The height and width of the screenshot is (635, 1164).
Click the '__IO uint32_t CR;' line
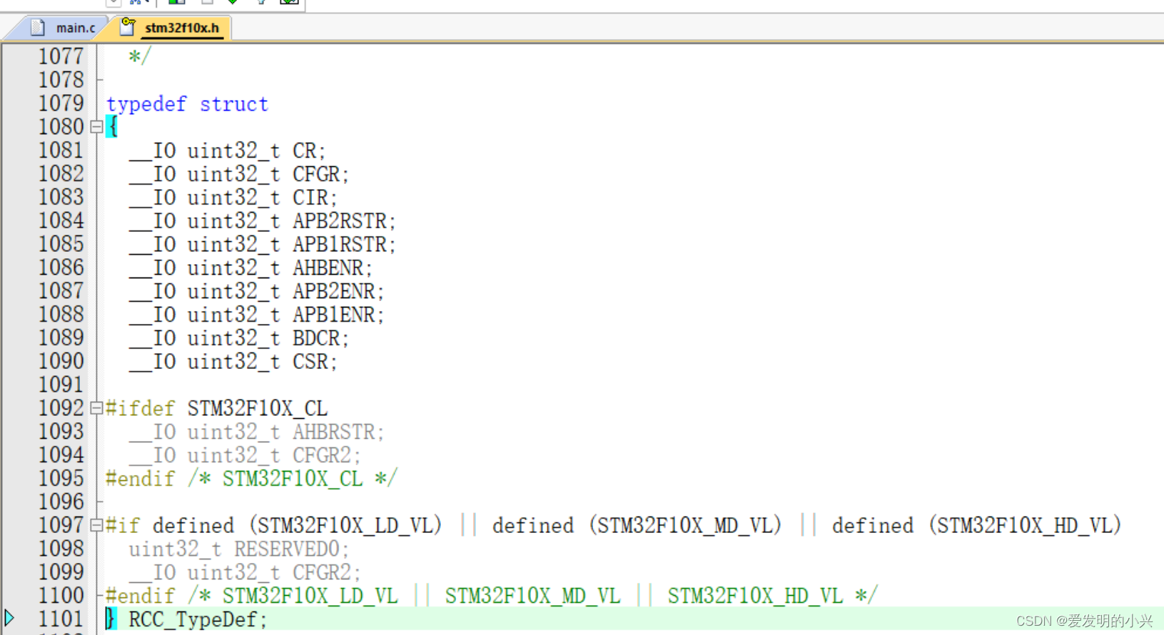click(x=227, y=151)
